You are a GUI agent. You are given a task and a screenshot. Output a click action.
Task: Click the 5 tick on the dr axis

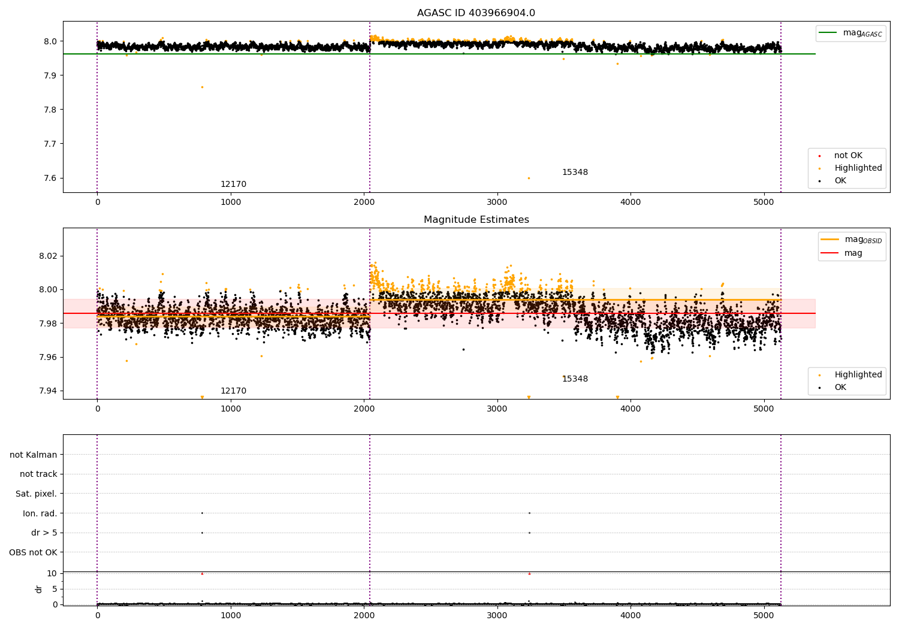pos(55,589)
